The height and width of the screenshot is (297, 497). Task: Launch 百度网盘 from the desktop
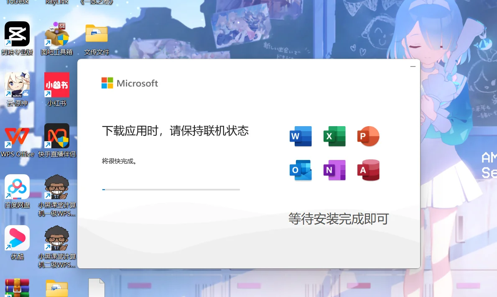coord(17,187)
